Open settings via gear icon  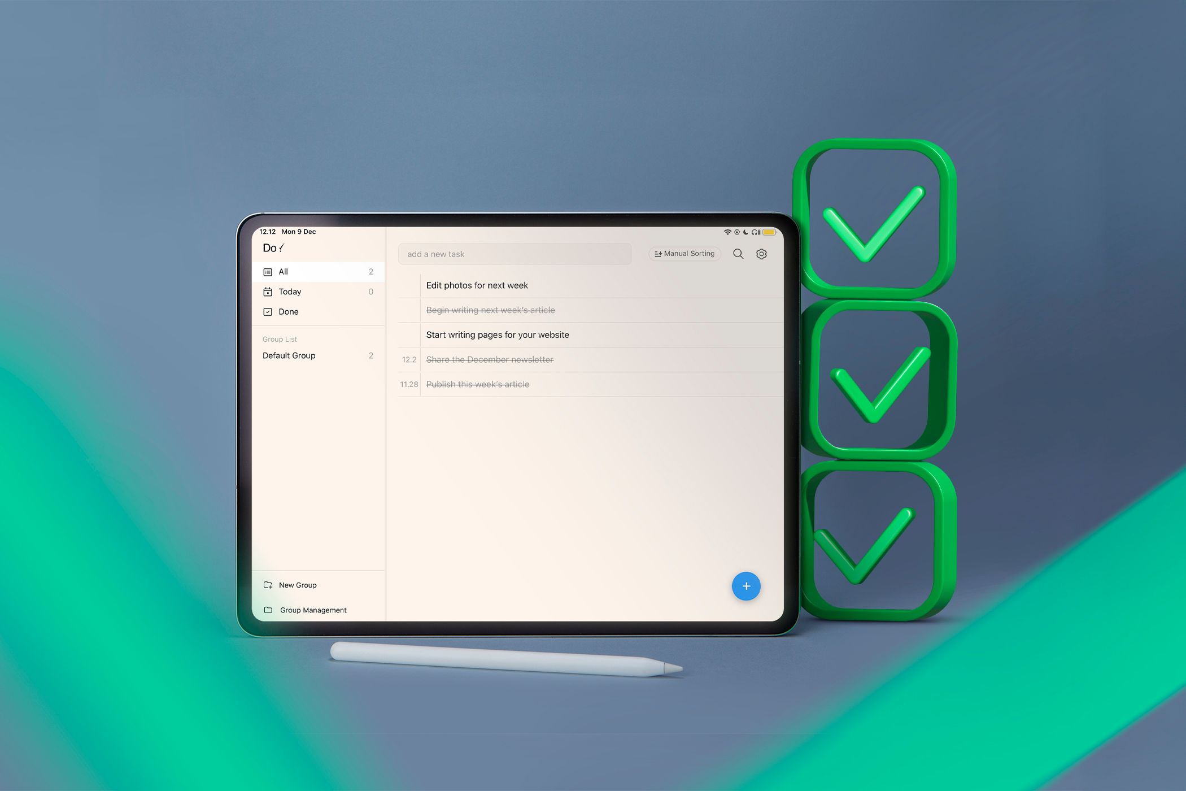(x=761, y=253)
